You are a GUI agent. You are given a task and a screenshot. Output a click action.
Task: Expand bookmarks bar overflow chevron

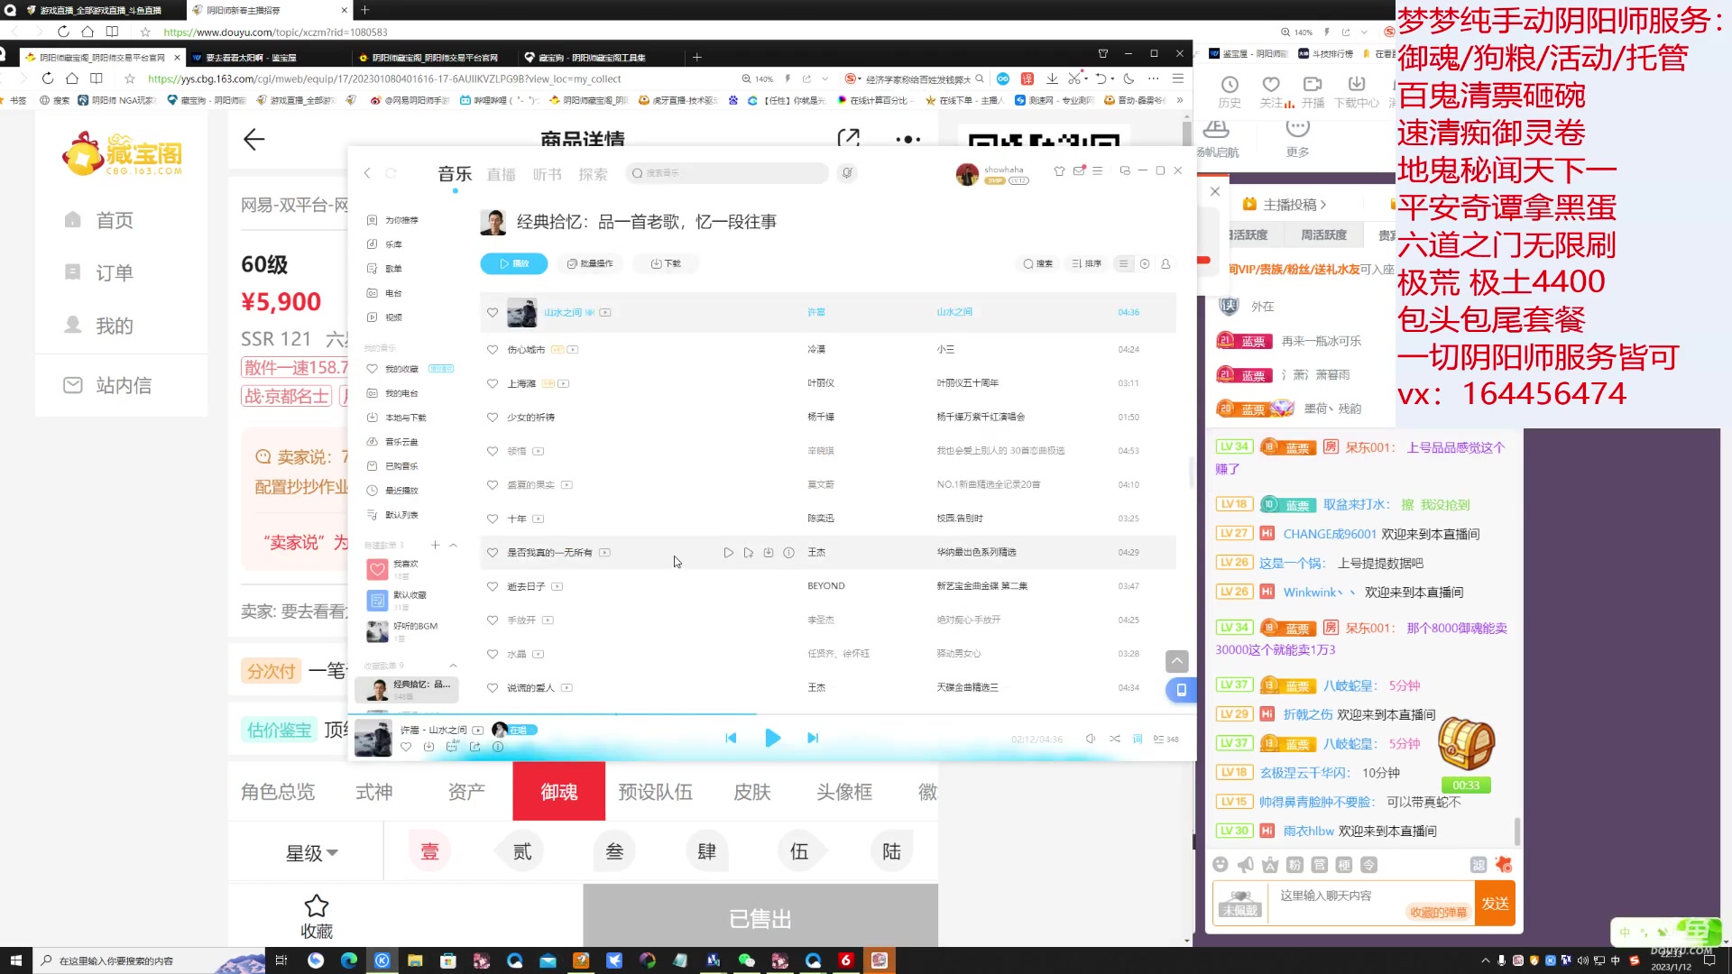click(x=1179, y=101)
